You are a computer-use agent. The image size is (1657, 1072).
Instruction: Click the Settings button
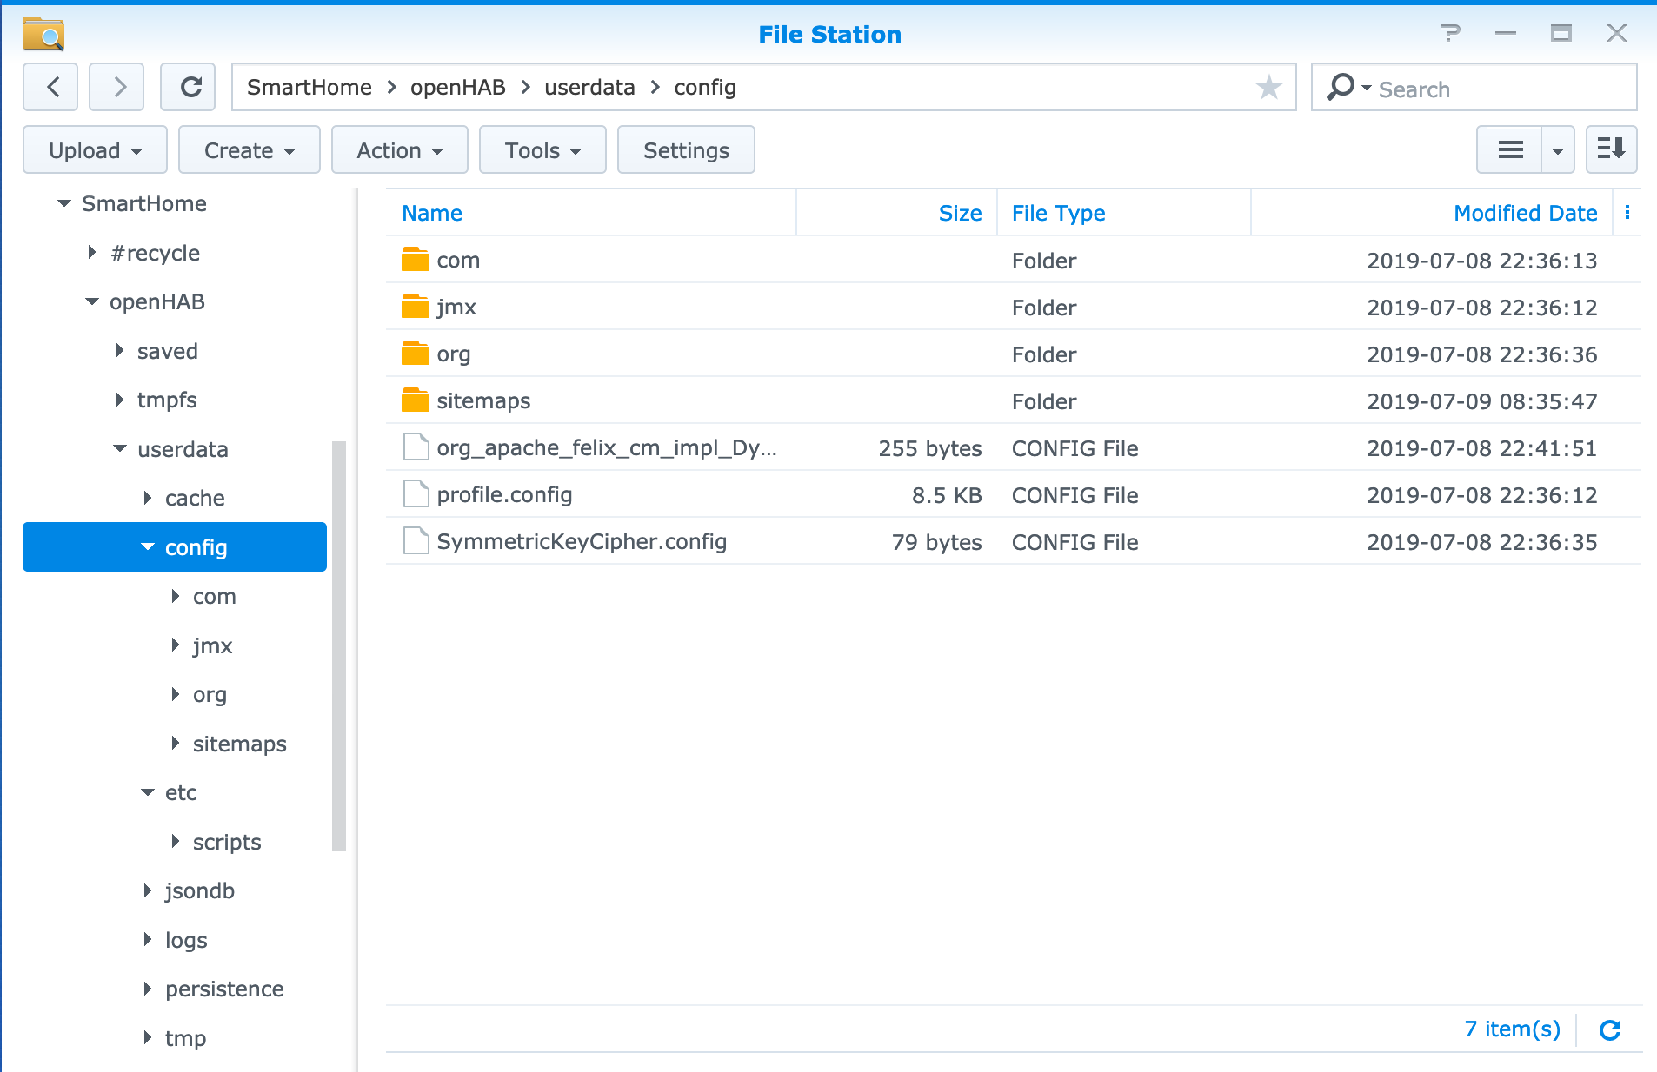pyautogui.click(x=686, y=149)
